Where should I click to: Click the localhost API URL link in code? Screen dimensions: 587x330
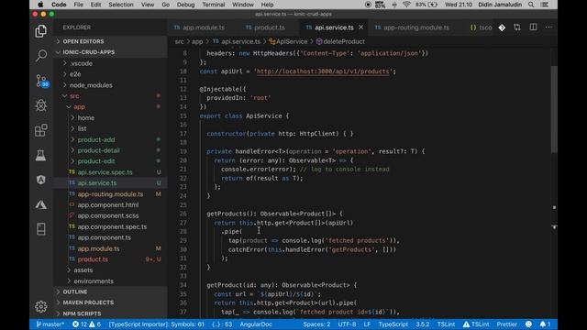[323, 71]
